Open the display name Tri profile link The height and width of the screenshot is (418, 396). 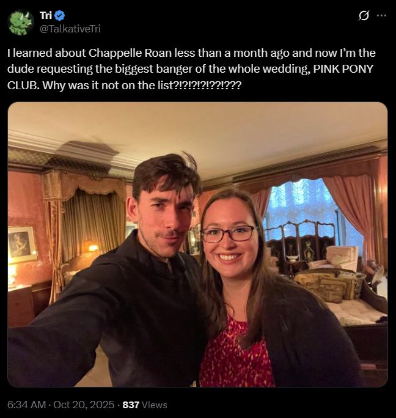[x=46, y=15]
